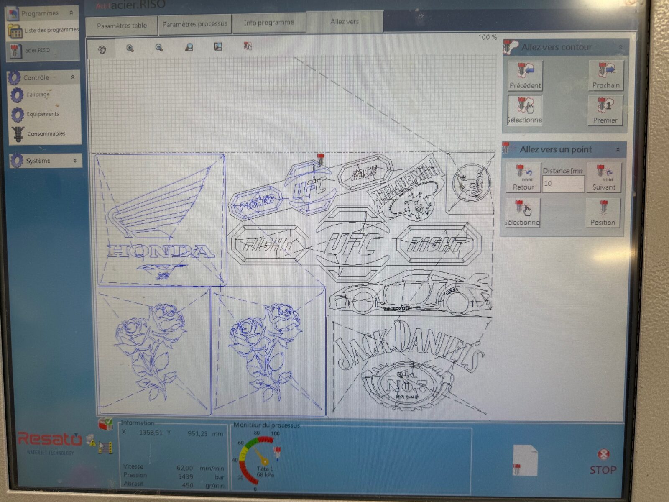Click the Distance input field
Image resolution: width=669 pixels, height=502 pixels.
pyautogui.click(x=563, y=184)
